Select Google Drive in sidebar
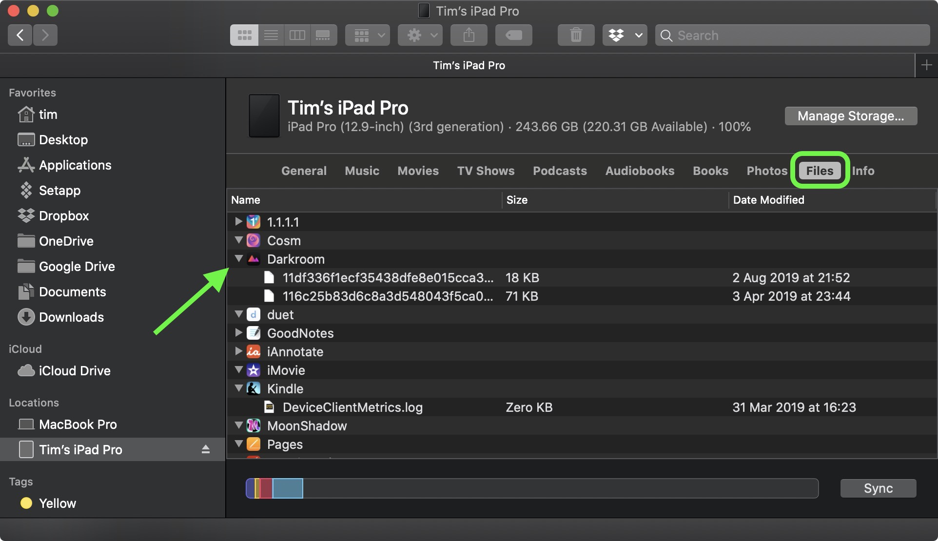The image size is (938, 541). point(77,267)
